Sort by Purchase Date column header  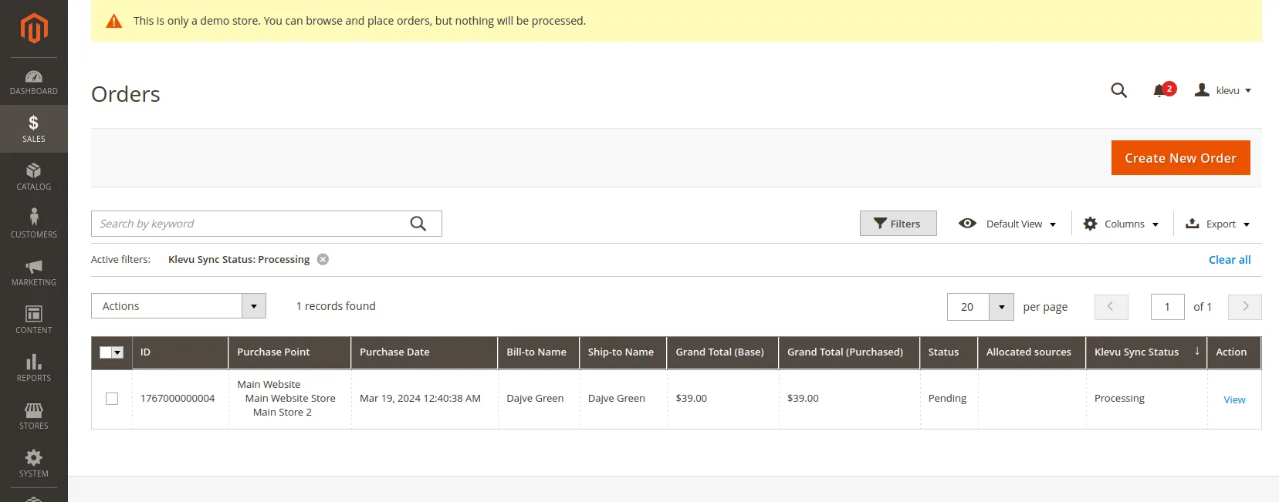pyautogui.click(x=424, y=352)
